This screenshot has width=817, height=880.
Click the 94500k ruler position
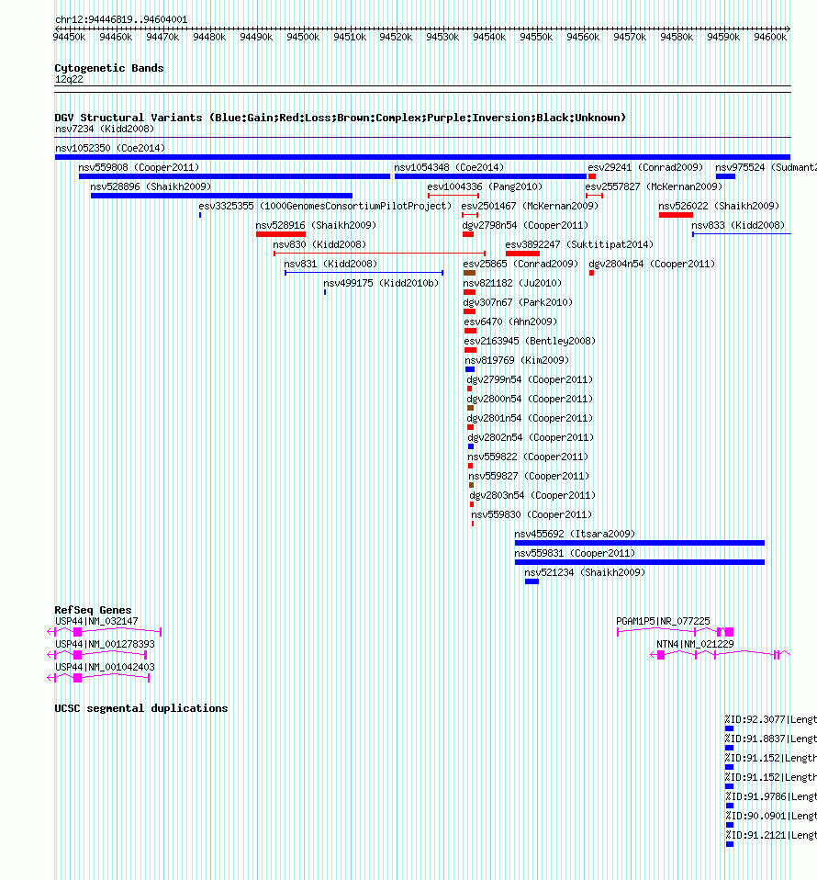pos(303,37)
